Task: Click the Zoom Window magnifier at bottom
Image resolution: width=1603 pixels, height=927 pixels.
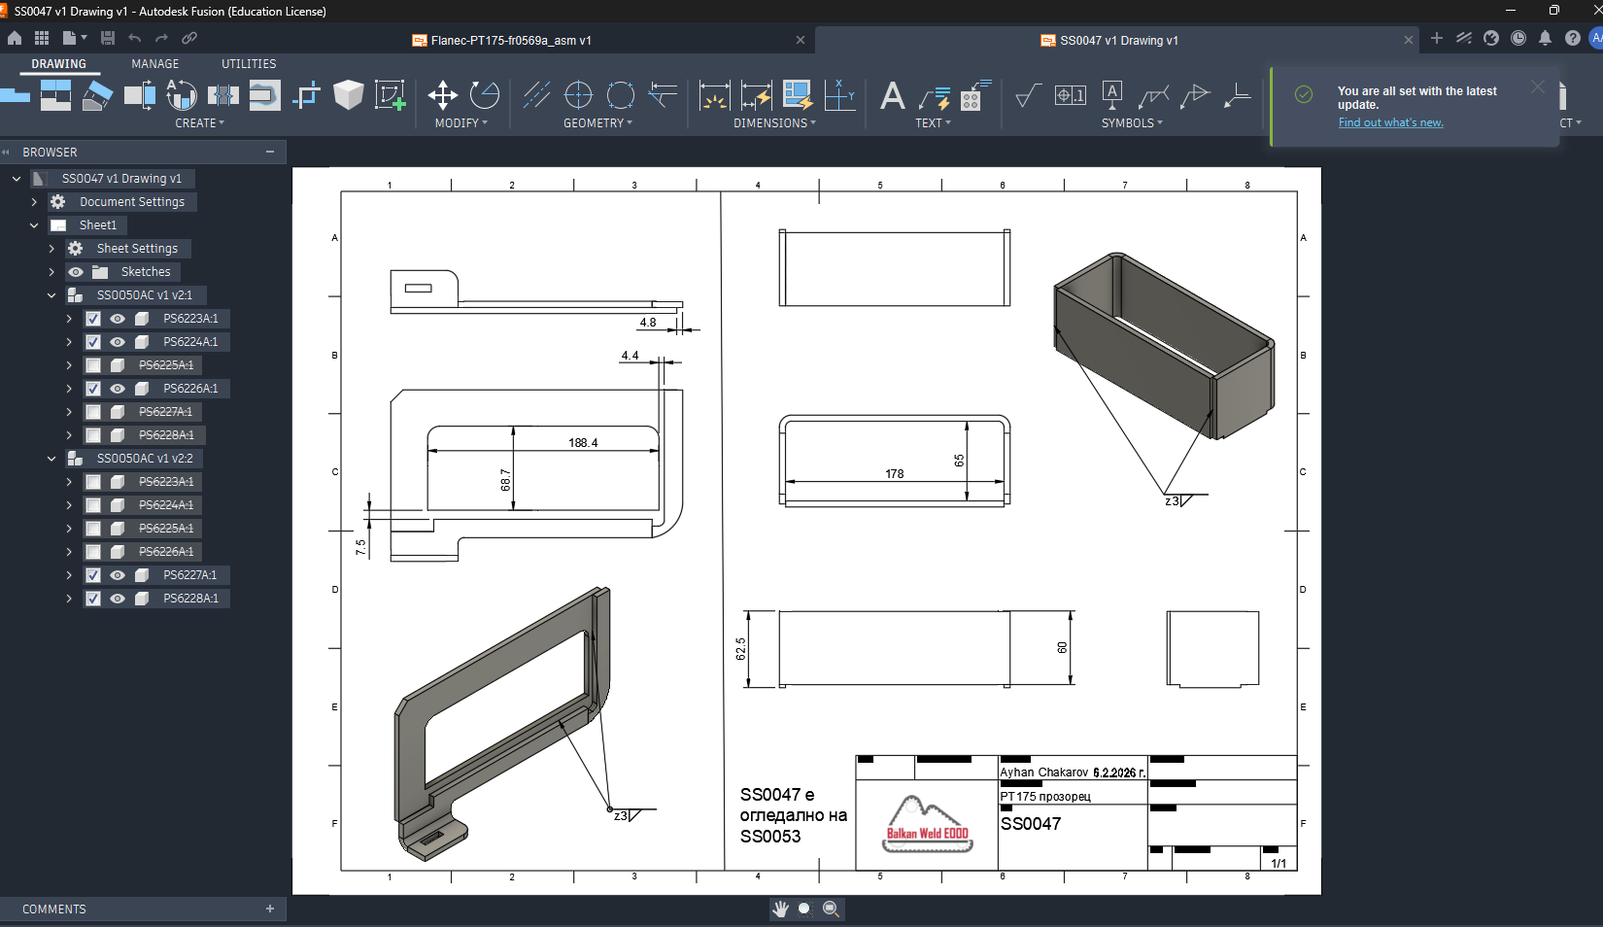Action: (831, 909)
